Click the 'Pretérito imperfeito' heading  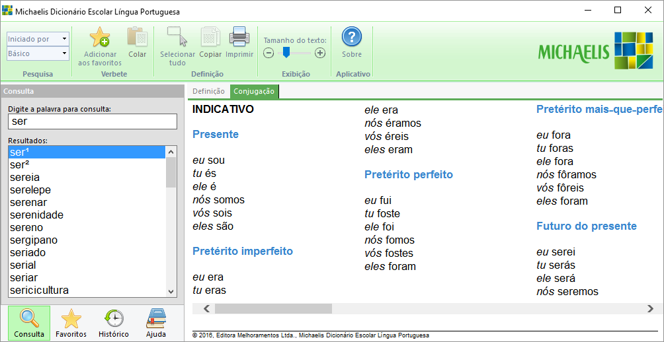(x=243, y=251)
